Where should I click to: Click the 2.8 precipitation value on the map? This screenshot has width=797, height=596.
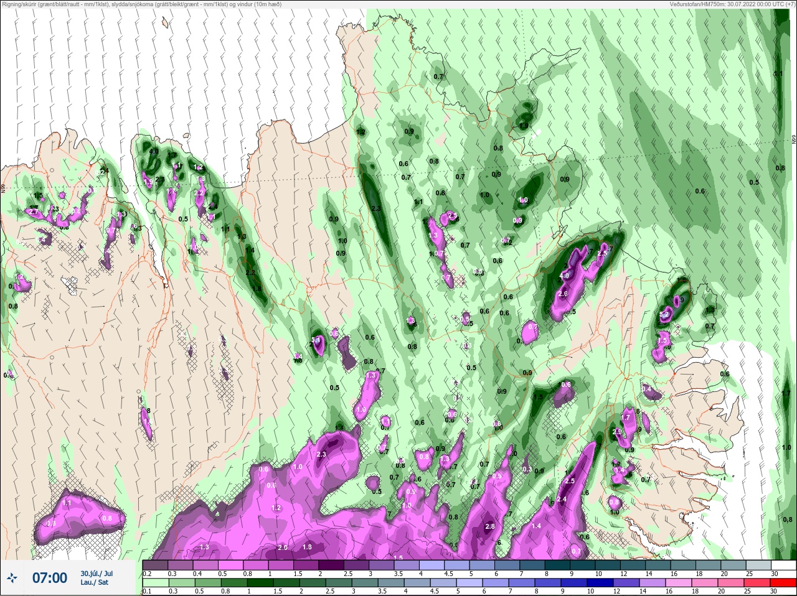click(489, 527)
